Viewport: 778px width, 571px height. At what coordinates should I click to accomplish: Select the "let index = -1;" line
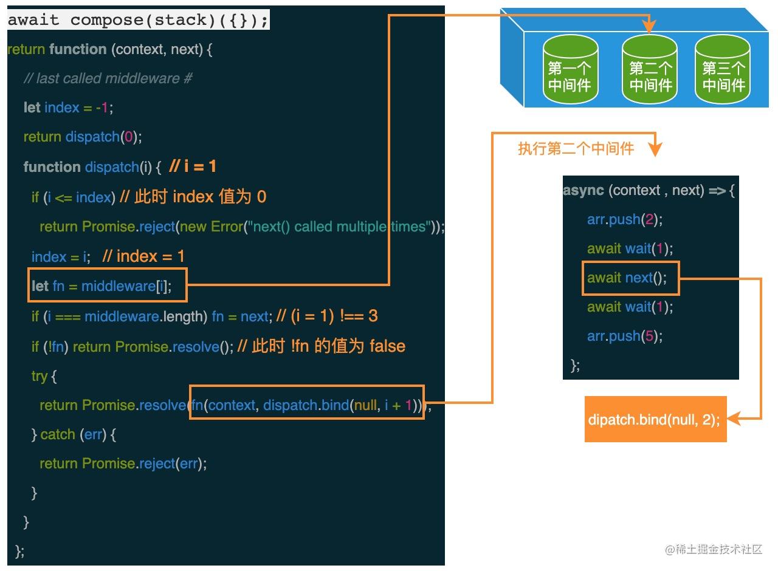pyautogui.click(x=68, y=108)
